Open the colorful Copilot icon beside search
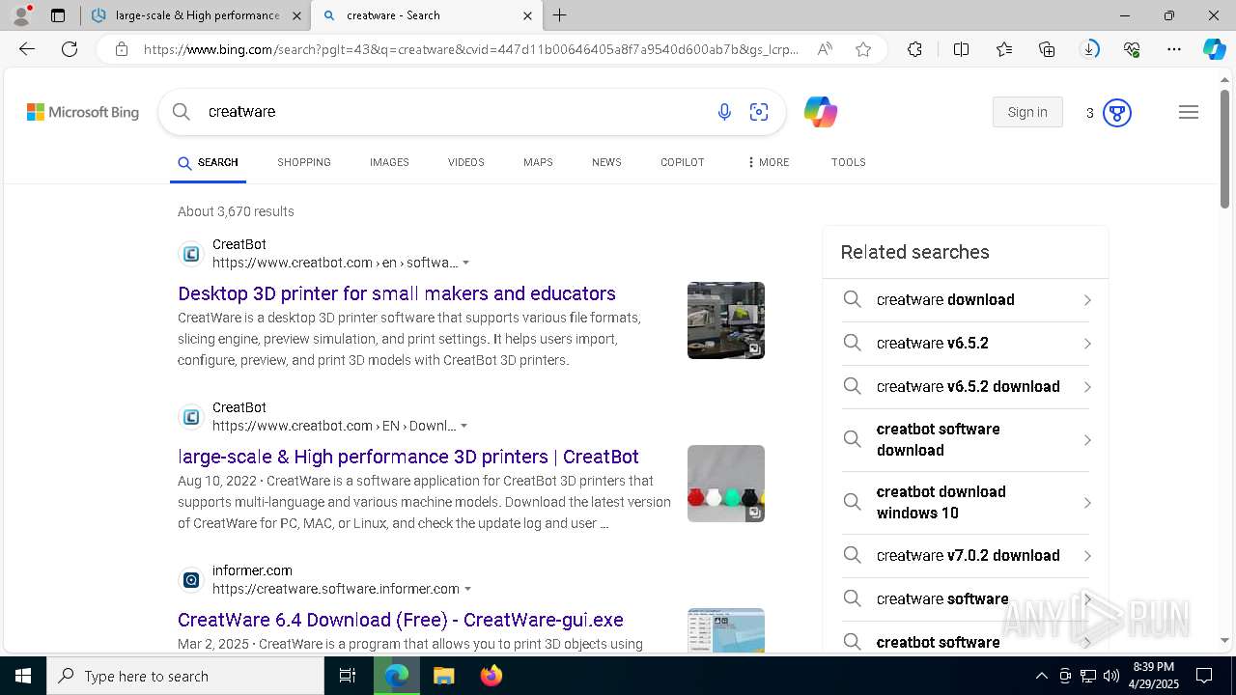Screen dimensions: 1236x695 (821, 112)
